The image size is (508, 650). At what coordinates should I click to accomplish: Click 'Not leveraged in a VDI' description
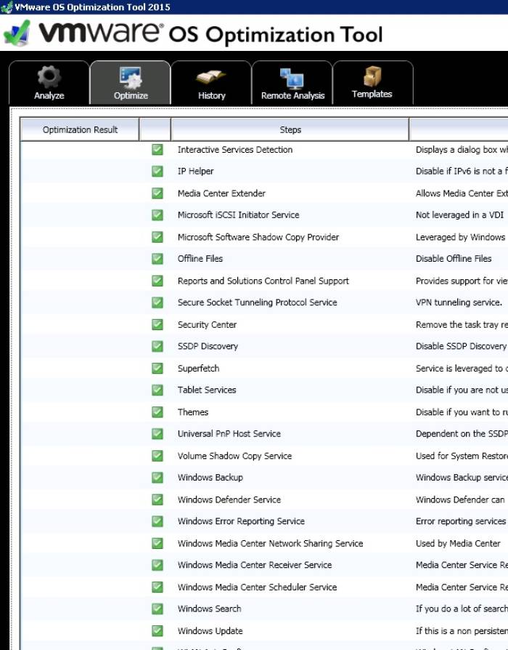click(459, 215)
